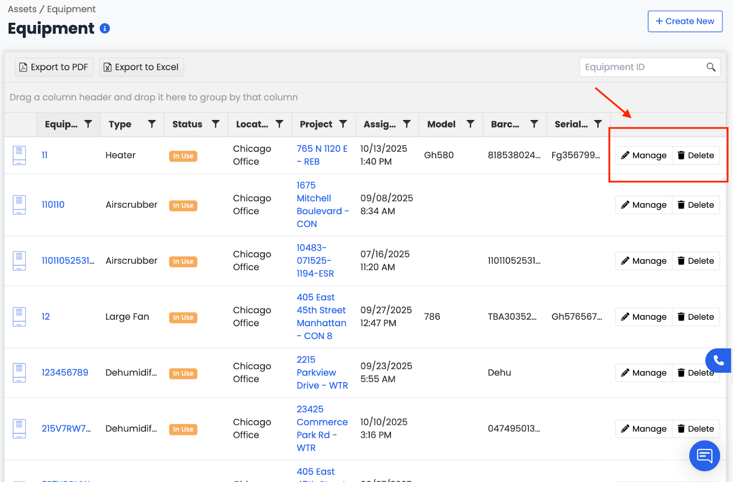
Task: Sort by the Type column header
Action: pyautogui.click(x=120, y=124)
